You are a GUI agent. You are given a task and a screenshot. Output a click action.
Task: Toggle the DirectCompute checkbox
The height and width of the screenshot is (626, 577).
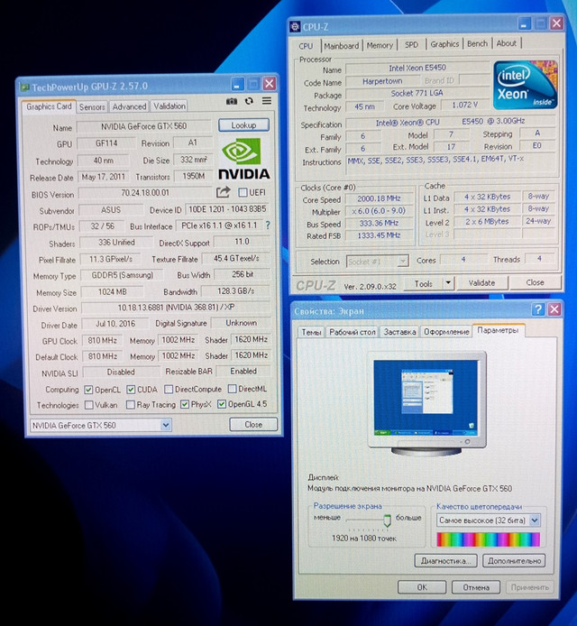(x=169, y=389)
